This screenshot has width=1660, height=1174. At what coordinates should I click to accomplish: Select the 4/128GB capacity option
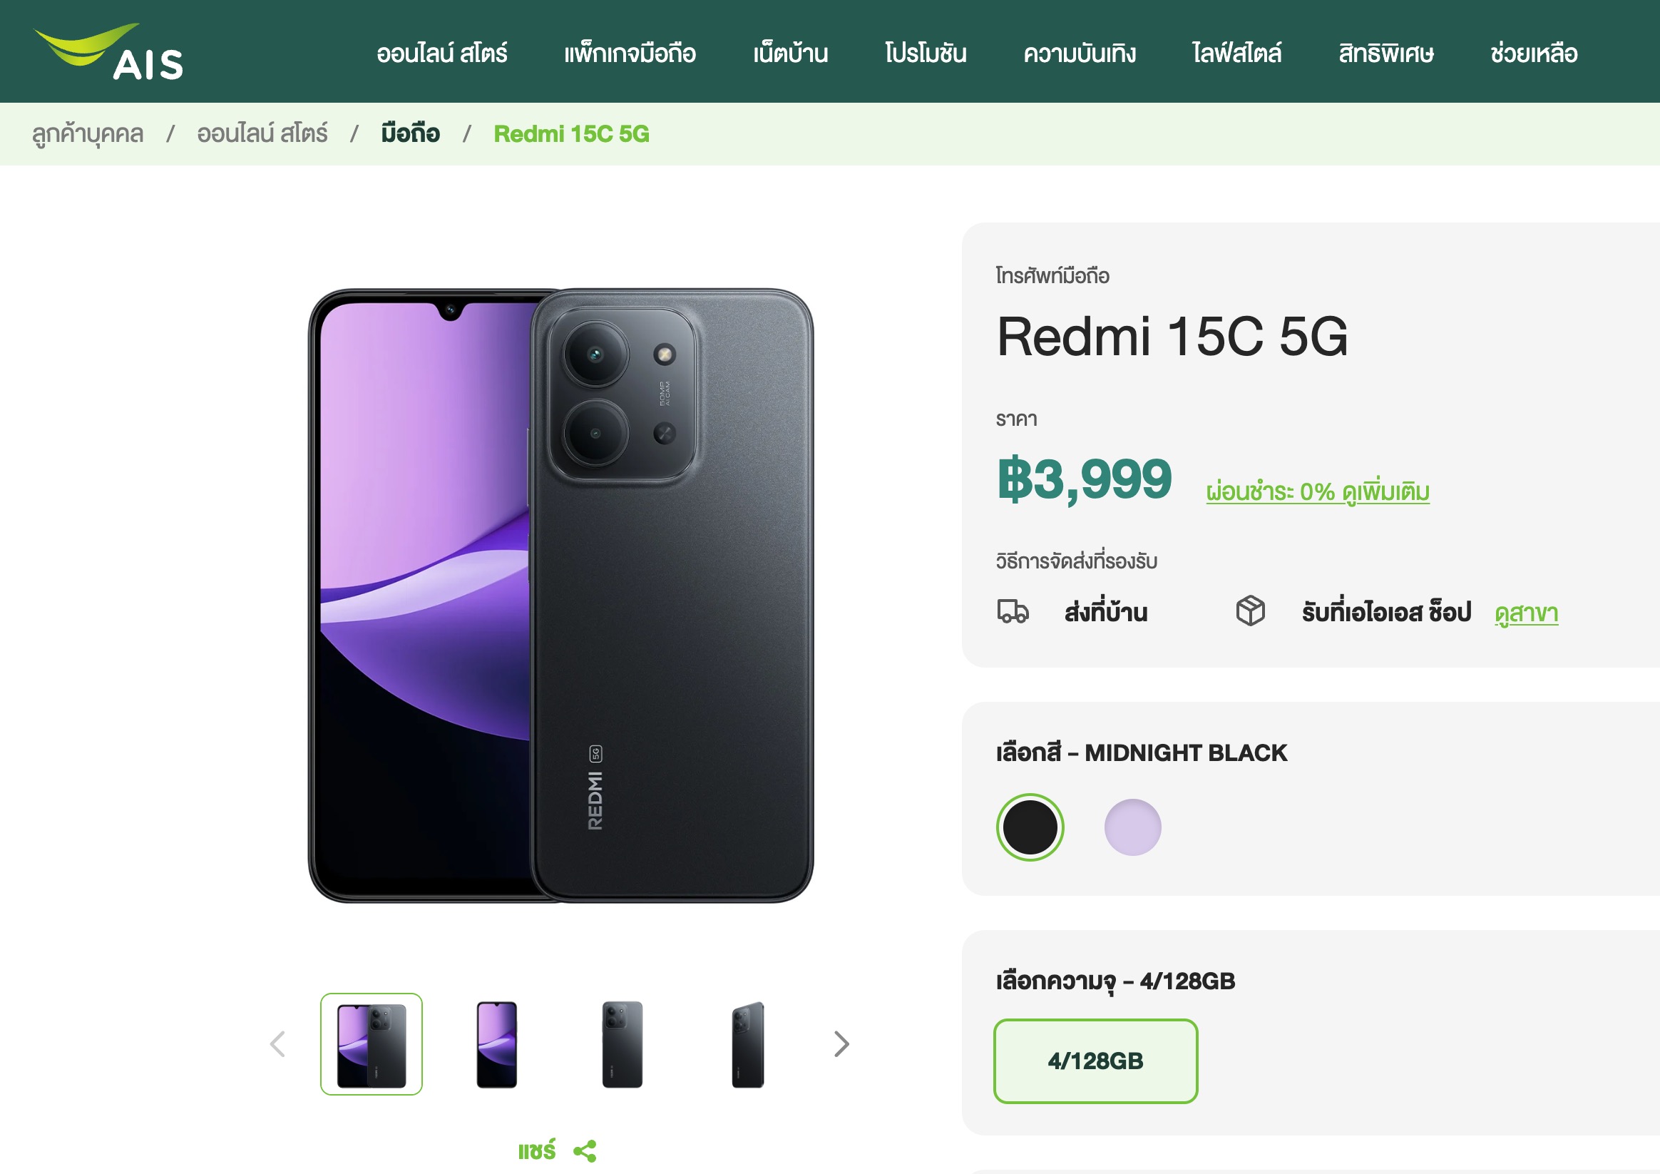click(1095, 1061)
